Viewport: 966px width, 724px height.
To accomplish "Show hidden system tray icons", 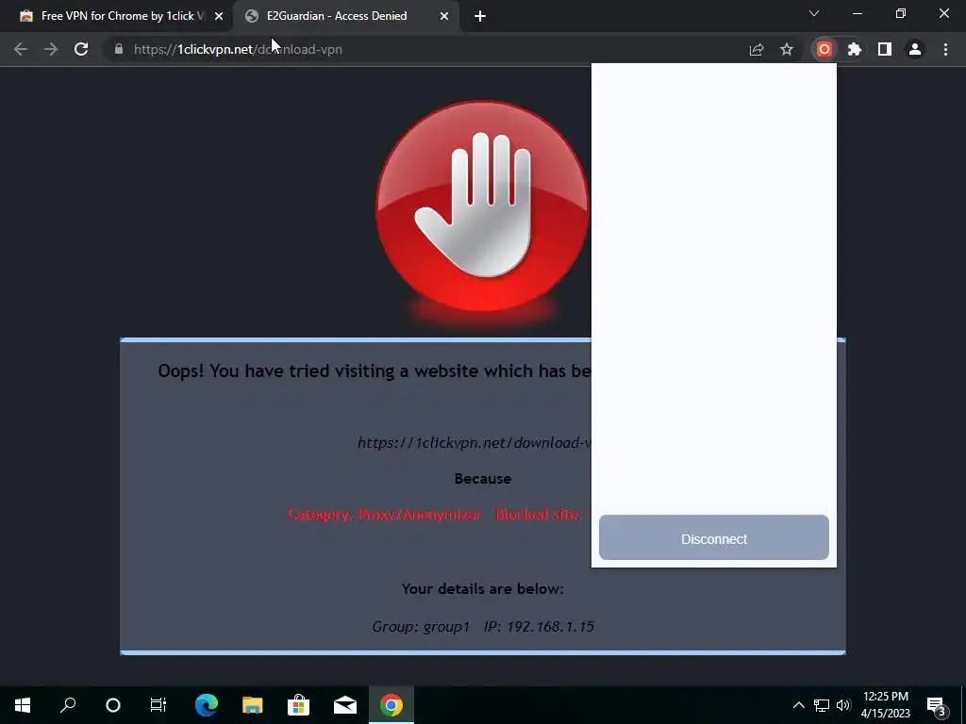I will tap(798, 705).
